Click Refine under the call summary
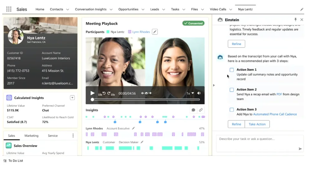The image size is (309, 172). [236, 44]
